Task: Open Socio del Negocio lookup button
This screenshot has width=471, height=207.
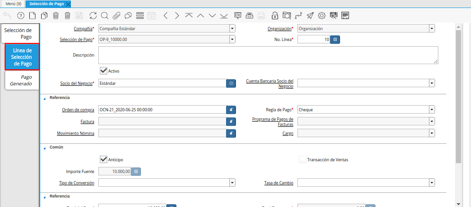Action: click(x=231, y=83)
